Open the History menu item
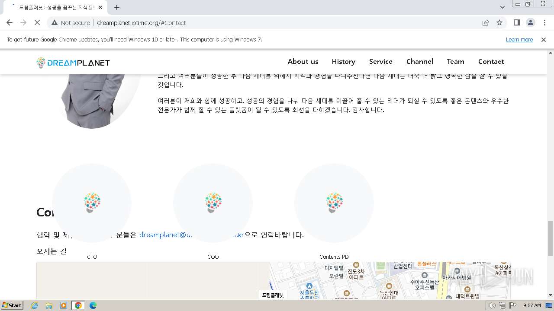Image resolution: width=554 pixels, height=311 pixels. (x=344, y=61)
